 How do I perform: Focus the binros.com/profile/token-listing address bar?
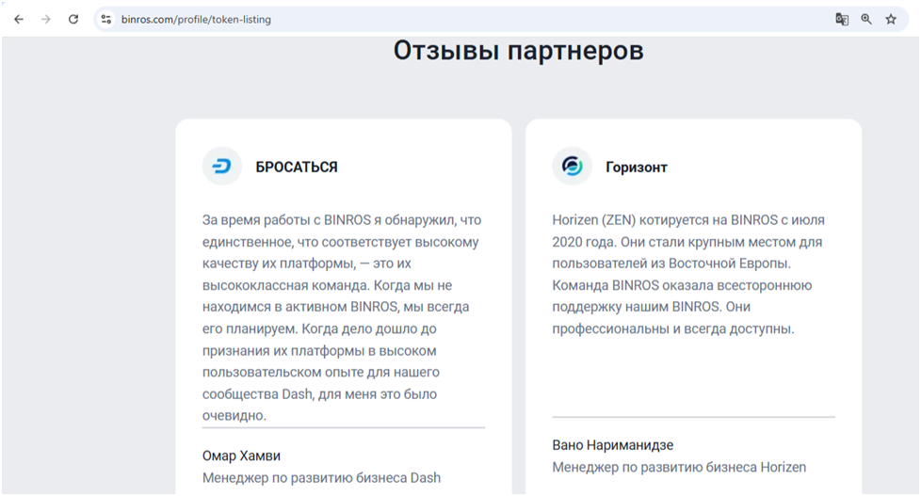377,19
